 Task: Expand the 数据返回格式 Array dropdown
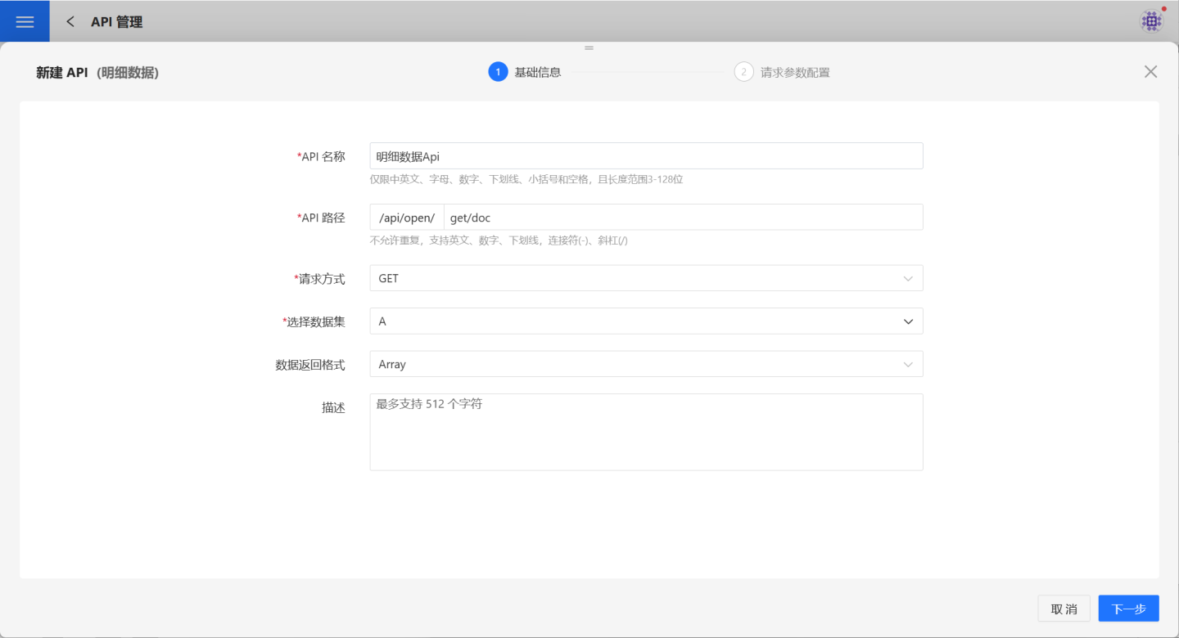(x=645, y=364)
